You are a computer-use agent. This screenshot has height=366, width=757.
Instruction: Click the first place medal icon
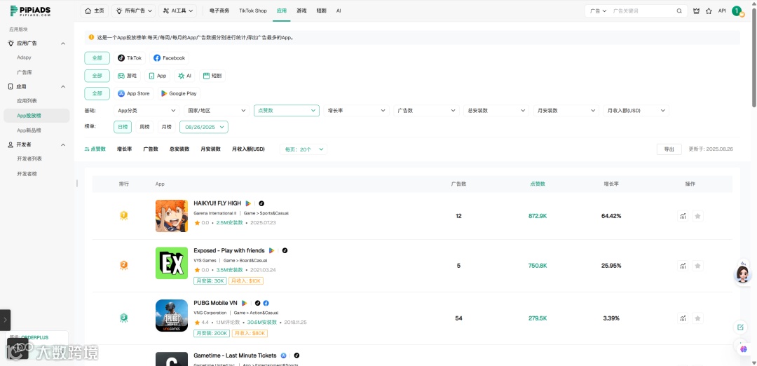(124, 216)
